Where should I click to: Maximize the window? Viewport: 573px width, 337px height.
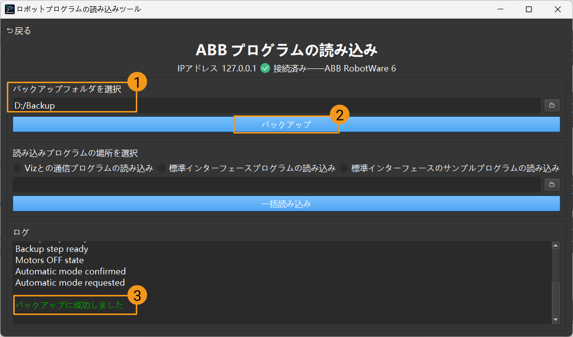528,9
